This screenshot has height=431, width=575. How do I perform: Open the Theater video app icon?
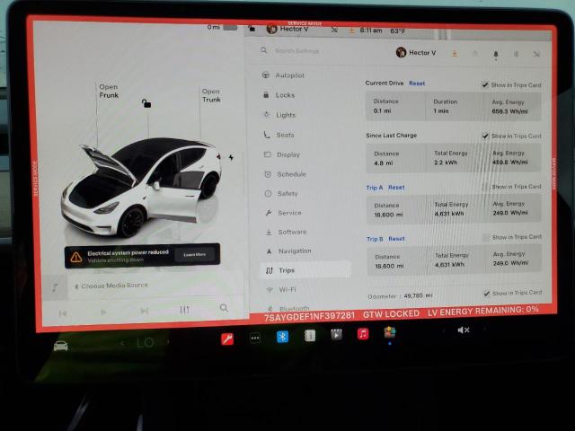point(336,334)
